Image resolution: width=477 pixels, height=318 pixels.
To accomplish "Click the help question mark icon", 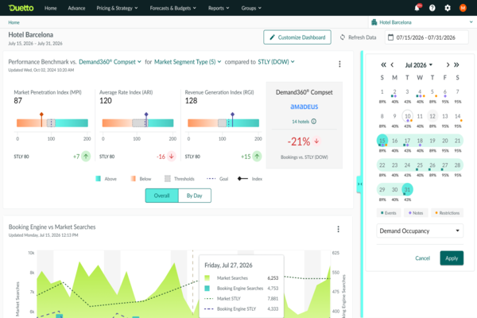I will [432, 8].
